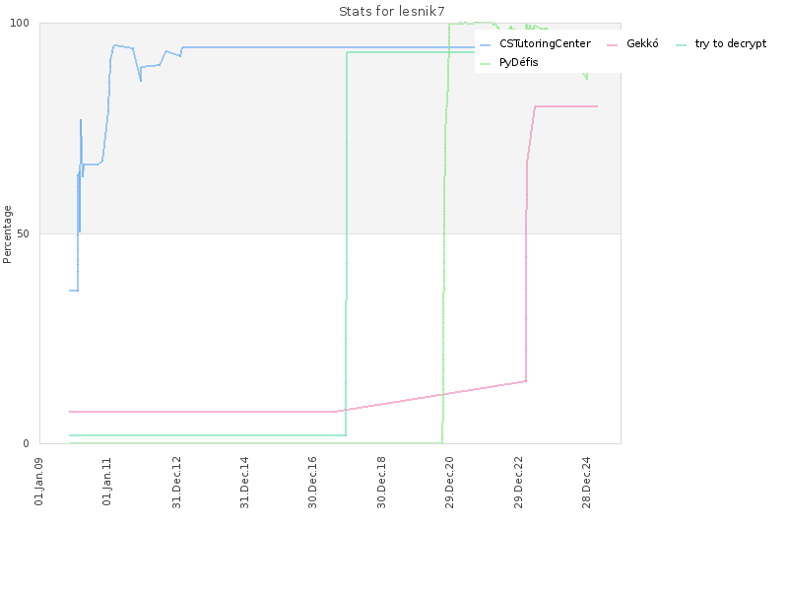This screenshot has height=591, width=788.
Task: Click the CSTutoringCenter legend line marker
Action: click(x=485, y=44)
